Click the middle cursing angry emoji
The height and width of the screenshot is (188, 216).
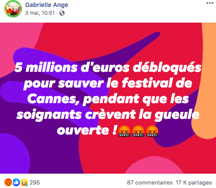pyautogui.click(x=138, y=131)
